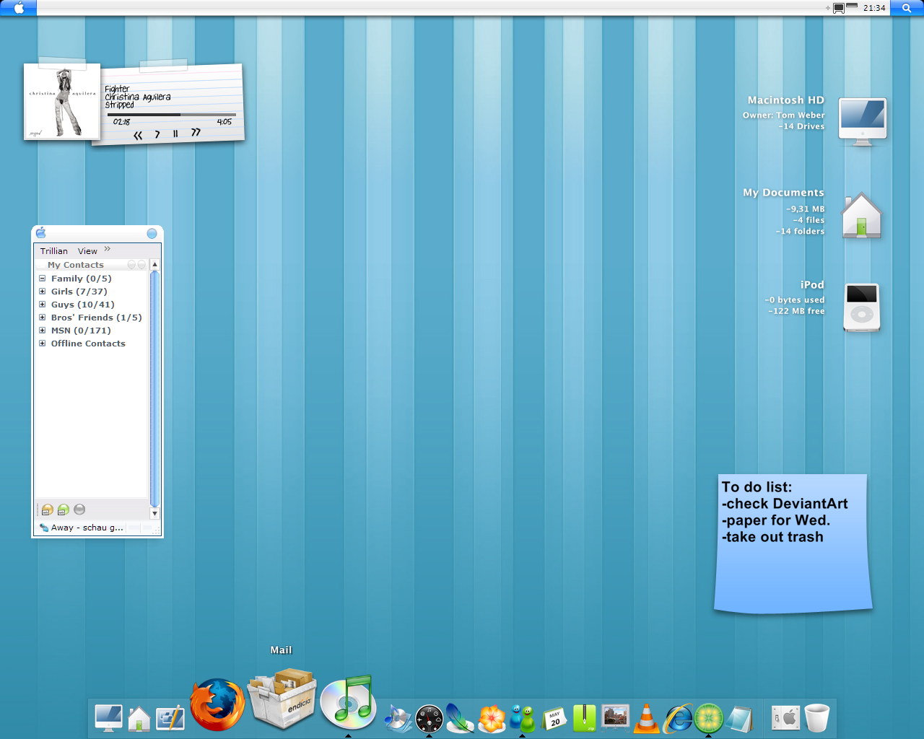The width and height of the screenshot is (924, 739).
Task: Click the 'My Contacts' header text
Action: click(x=76, y=265)
